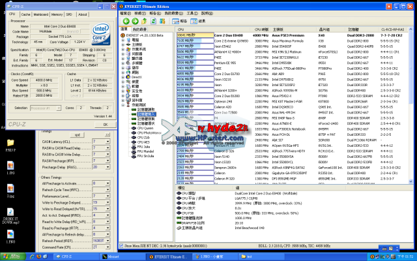Screen dimensions: 417x261
Task: Switch to CPU-Z in the taskbar
Action: click(x=76, y=256)
